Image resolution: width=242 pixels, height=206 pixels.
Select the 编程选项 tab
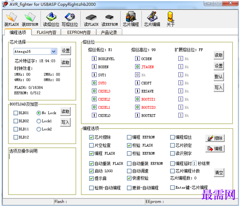18,32
